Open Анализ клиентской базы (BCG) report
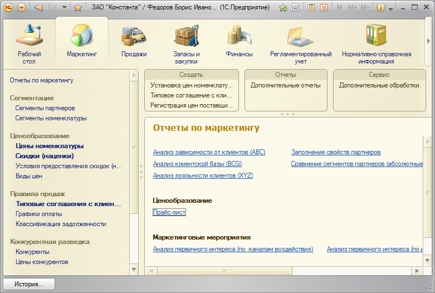Screen dimensions: 435x293 click(197, 164)
